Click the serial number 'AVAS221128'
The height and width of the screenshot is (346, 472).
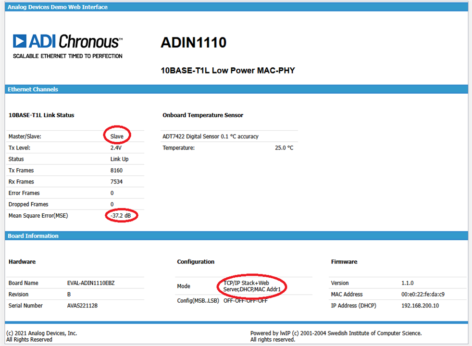[x=82, y=306]
